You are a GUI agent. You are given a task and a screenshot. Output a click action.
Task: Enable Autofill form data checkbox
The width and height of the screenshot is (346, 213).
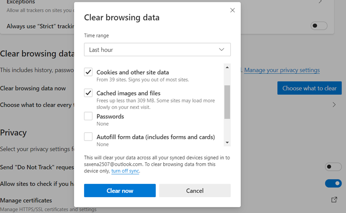click(88, 137)
